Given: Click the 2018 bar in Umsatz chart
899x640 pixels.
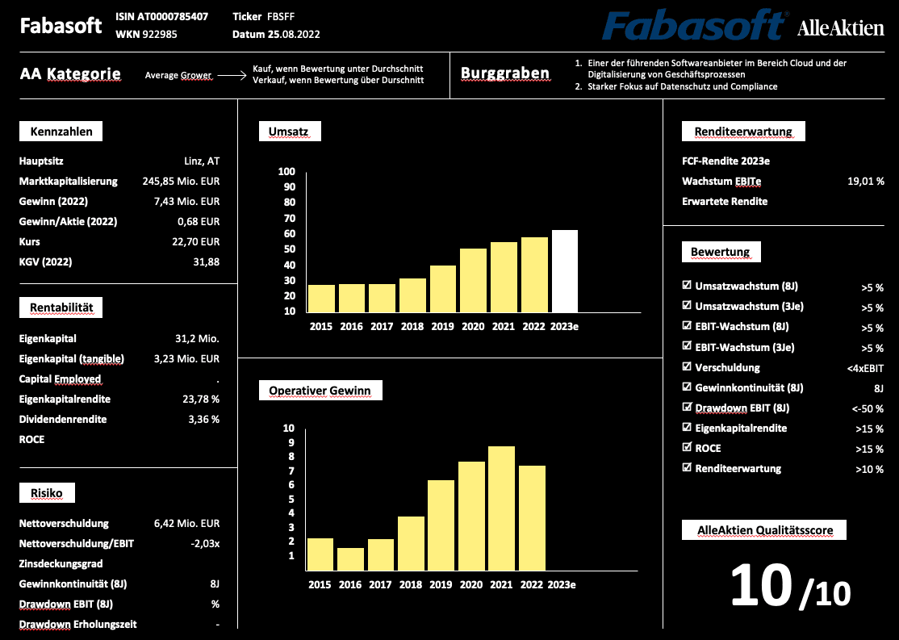Looking at the screenshot, I should click(x=413, y=295).
